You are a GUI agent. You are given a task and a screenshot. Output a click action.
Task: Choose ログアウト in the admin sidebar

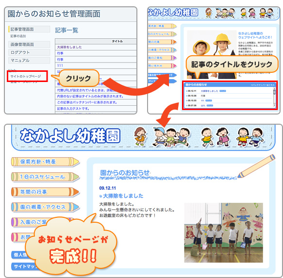[x=29, y=52]
